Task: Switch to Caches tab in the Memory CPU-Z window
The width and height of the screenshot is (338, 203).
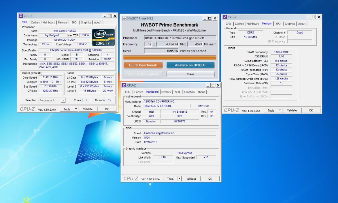Action: pos(239,24)
